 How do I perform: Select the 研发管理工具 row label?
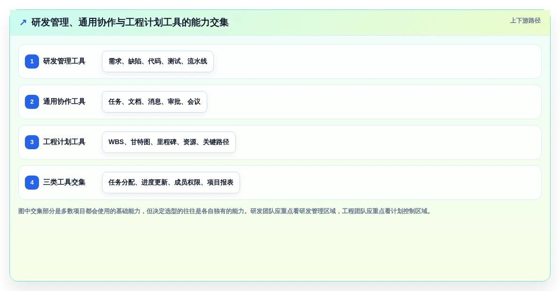point(64,61)
